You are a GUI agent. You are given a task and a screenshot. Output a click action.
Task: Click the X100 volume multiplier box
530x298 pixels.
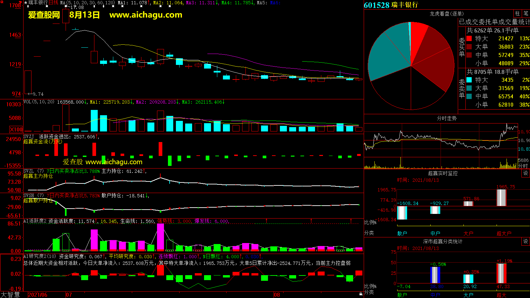pyautogui.click(x=16, y=129)
